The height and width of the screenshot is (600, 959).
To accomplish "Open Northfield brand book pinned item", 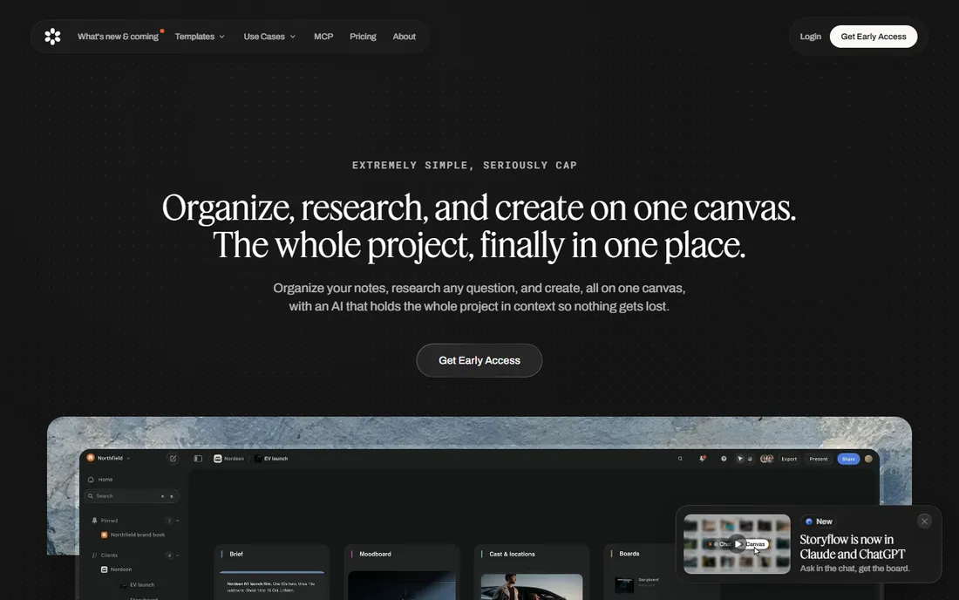I will click(x=133, y=535).
